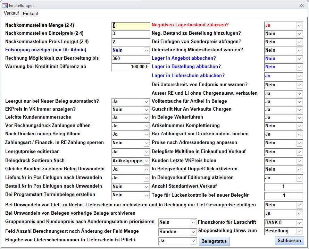Expand Leichte Kundennummersuche dropdown
The width and height of the screenshot is (309, 249).
tap(147, 118)
